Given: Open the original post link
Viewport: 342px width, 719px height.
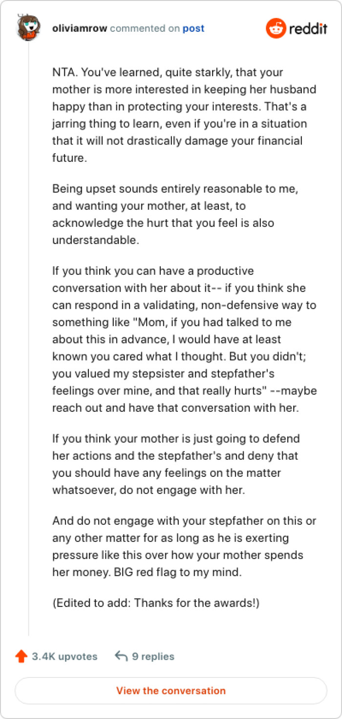Looking at the screenshot, I should pos(195,28).
